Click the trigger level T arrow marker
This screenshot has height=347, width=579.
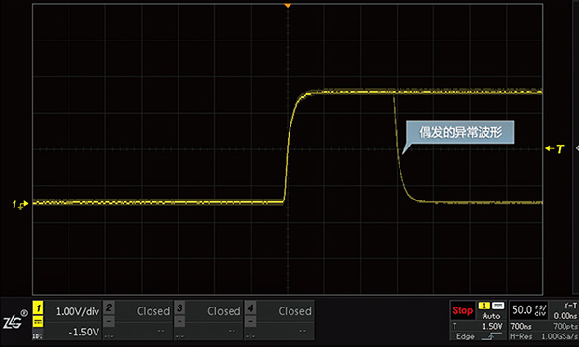click(555, 148)
